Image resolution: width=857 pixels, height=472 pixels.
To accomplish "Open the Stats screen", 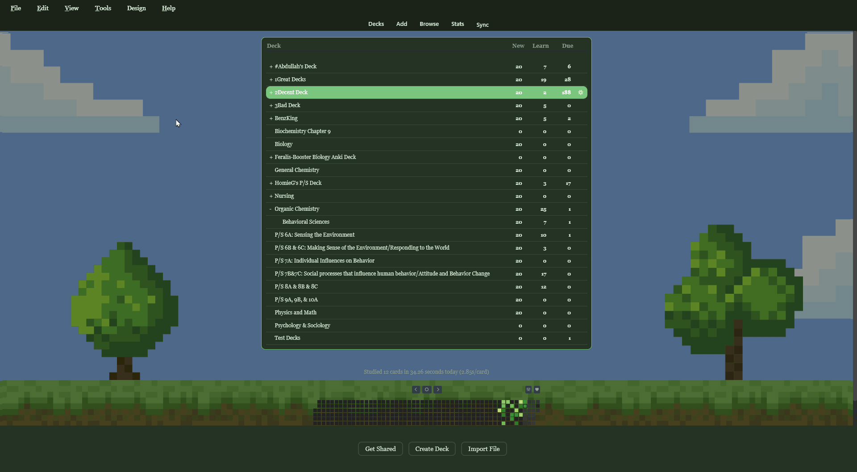I will click(x=458, y=24).
